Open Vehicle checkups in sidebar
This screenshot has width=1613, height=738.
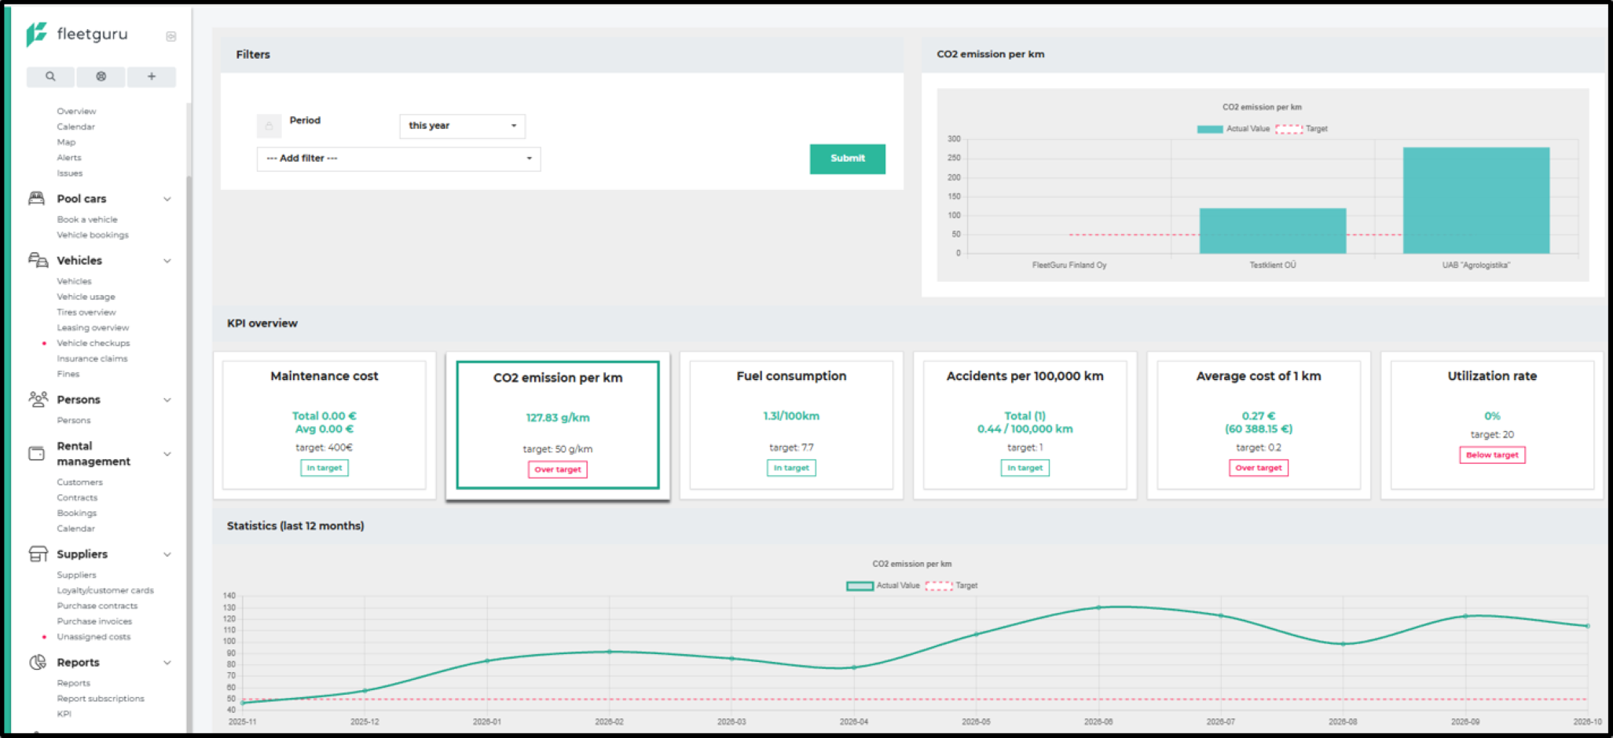93,343
